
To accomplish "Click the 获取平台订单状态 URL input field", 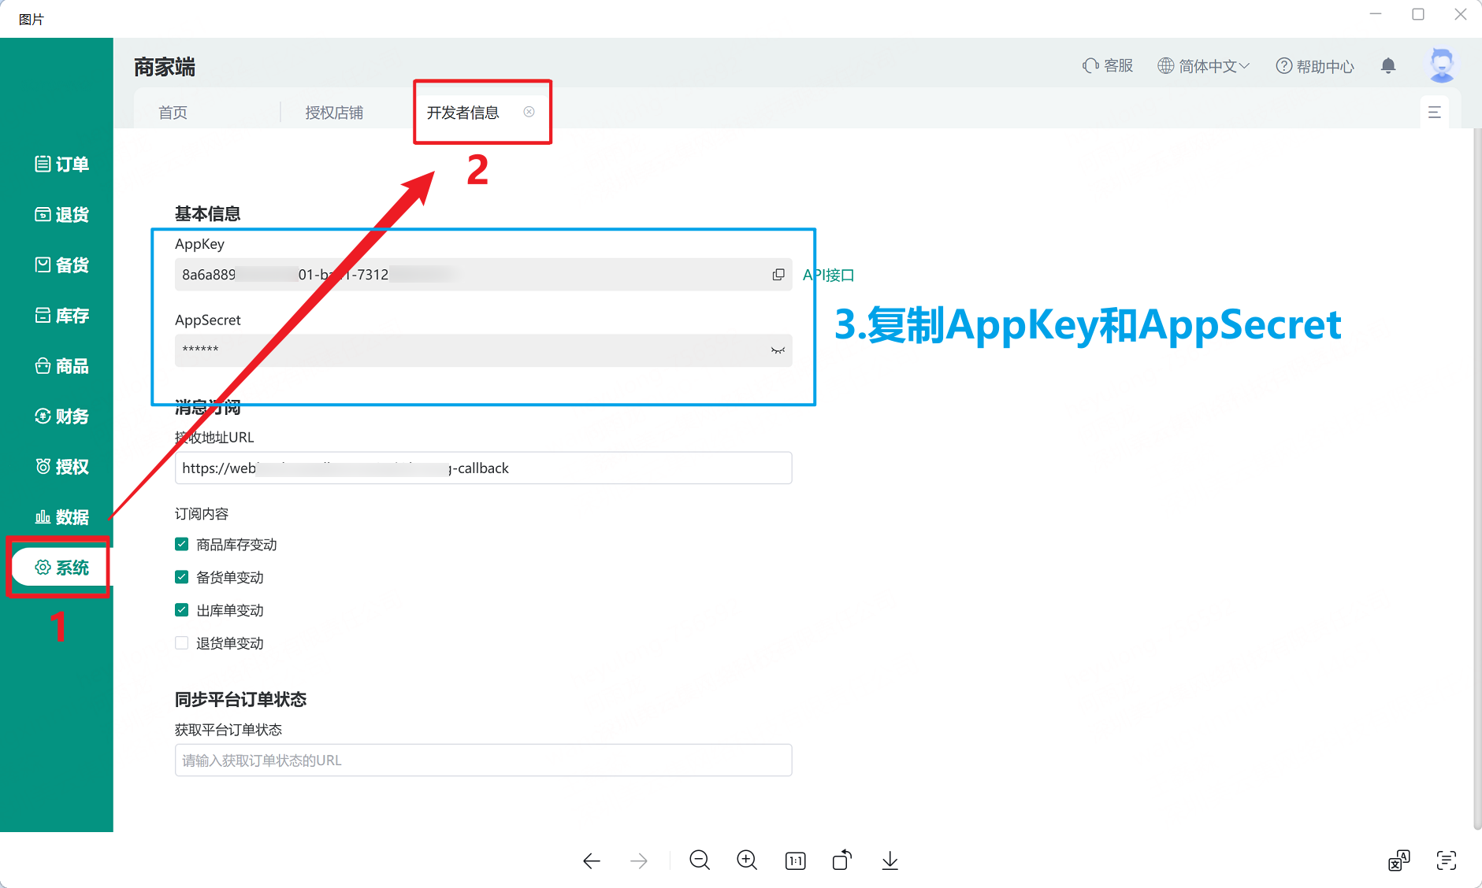I will coord(483,760).
